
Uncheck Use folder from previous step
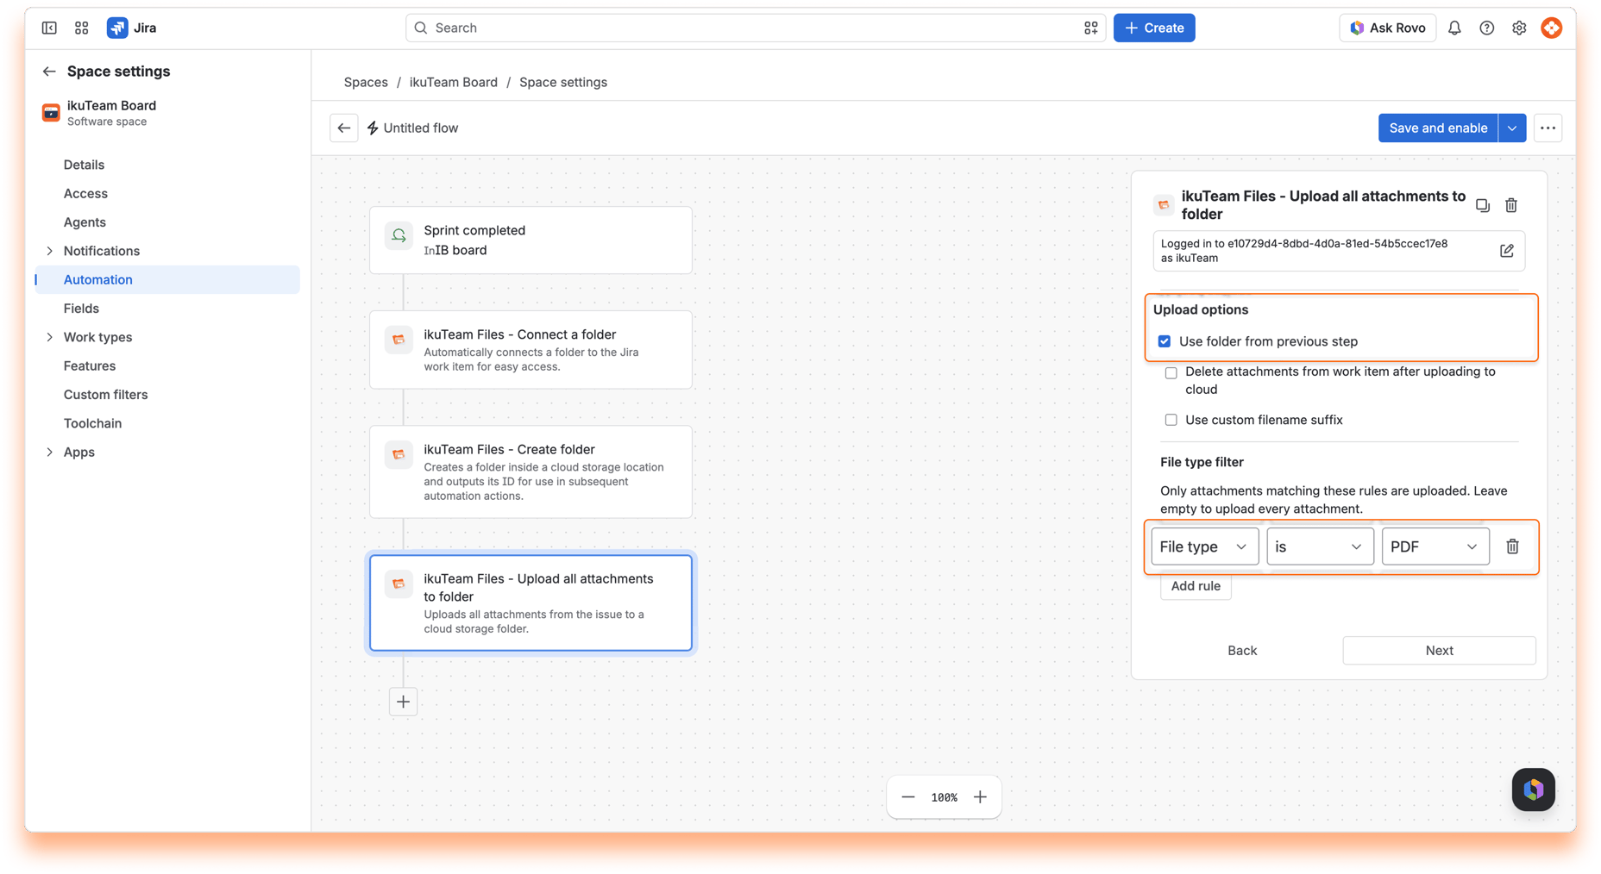pyautogui.click(x=1165, y=341)
